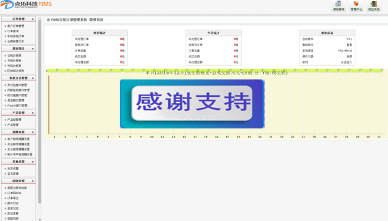The height and width of the screenshot is (221, 388).
Task: Open 区域统计报表 report
Action: [16, 70]
